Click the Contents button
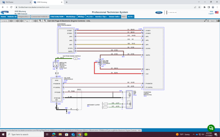 coord(4,21)
